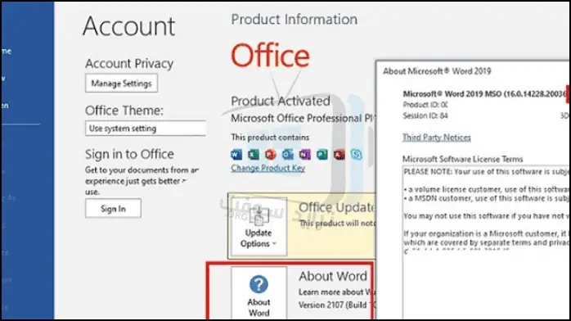Select the Microsoft Word 2019 MSO version text

pyautogui.click(x=485, y=94)
